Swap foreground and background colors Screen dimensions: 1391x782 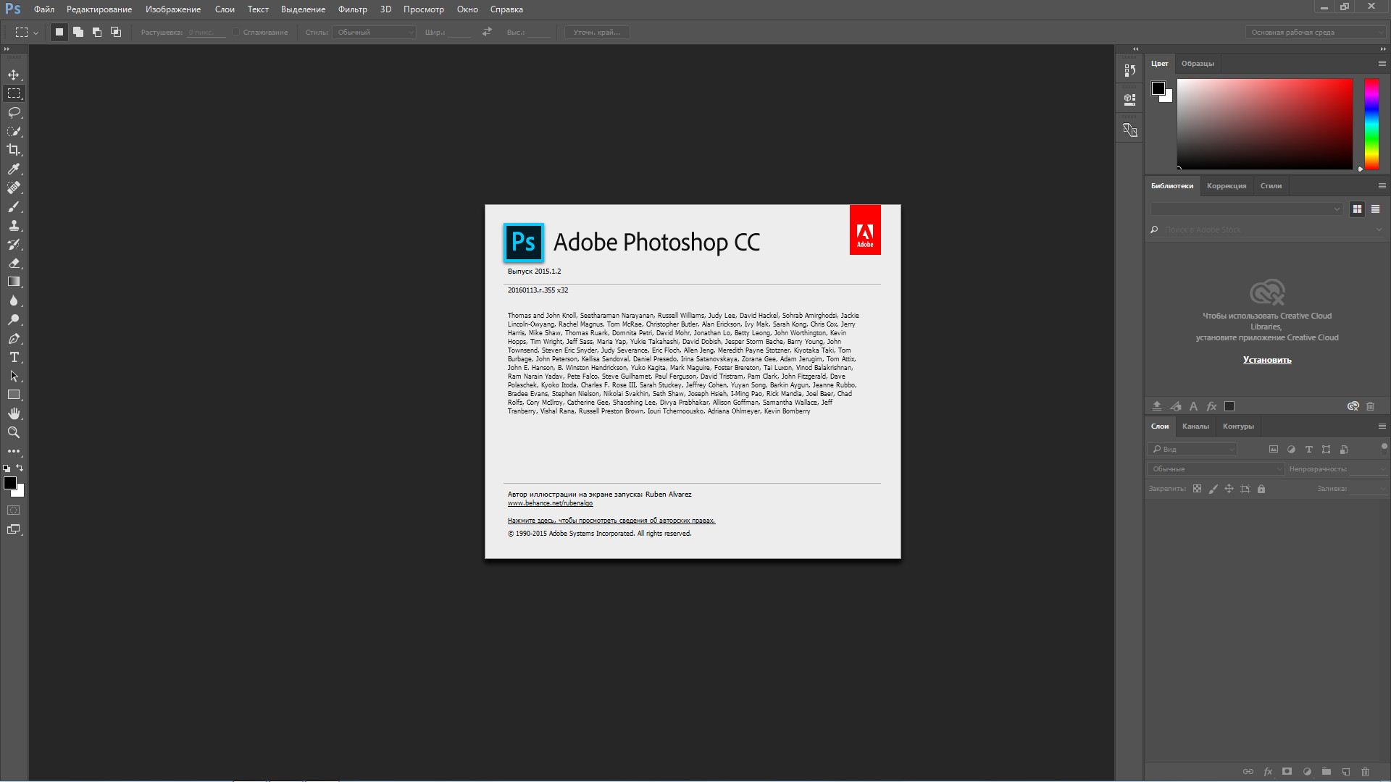pyautogui.click(x=20, y=468)
